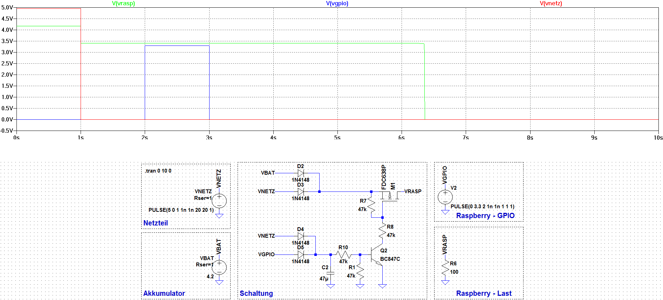
Task: Click ground symbol under R6
Action: coord(445,282)
